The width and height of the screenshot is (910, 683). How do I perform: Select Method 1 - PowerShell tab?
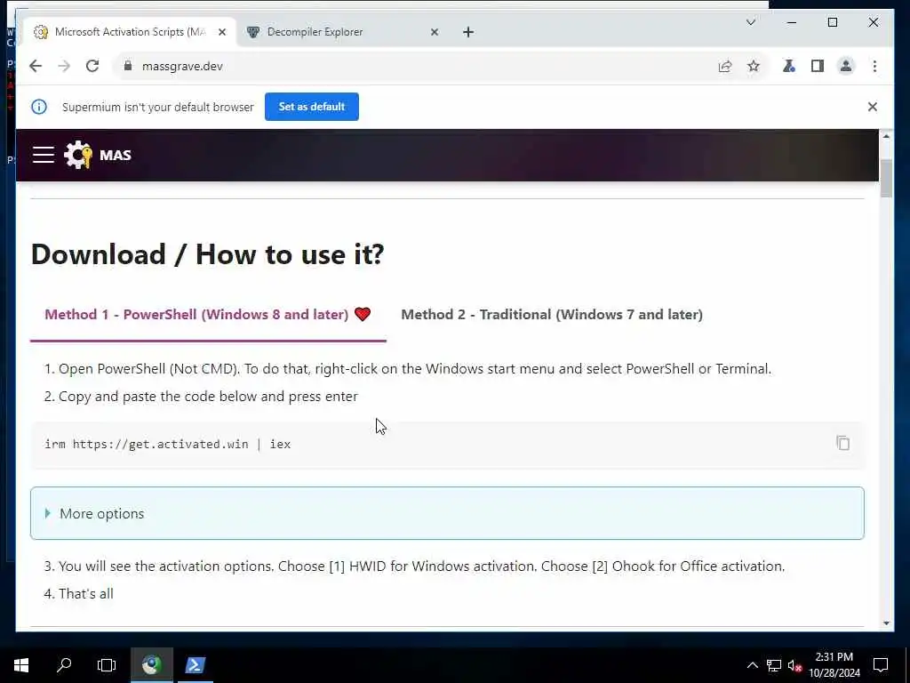click(208, 315)
